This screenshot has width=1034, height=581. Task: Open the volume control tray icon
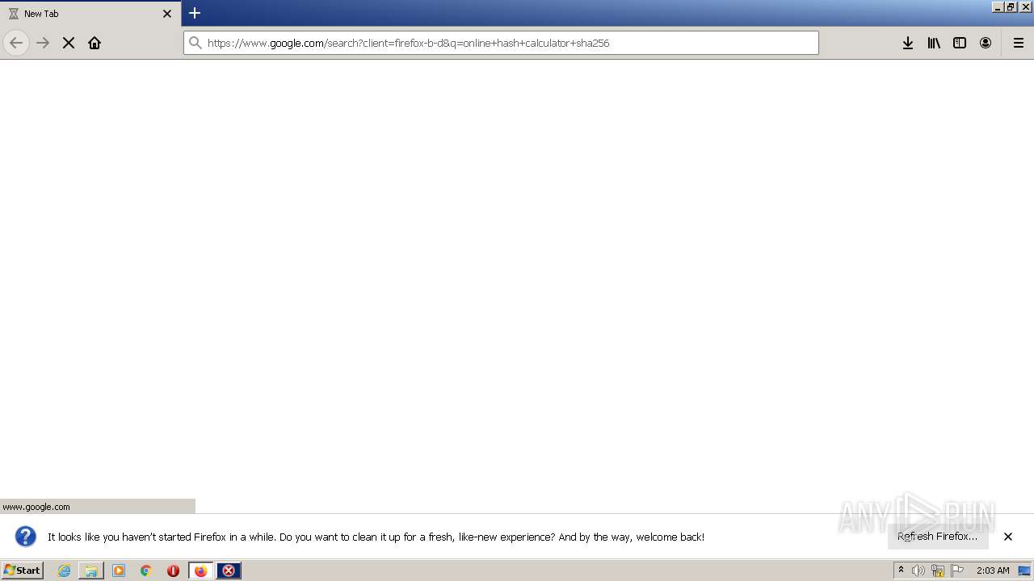tap(918, 571)
